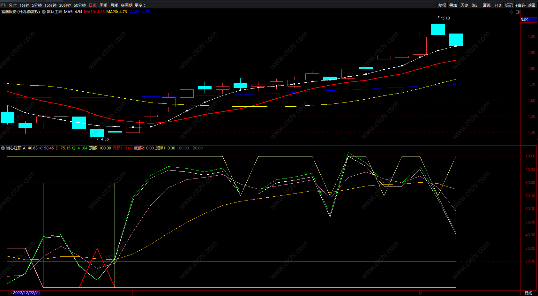538x296 pixels.
Task: Switch to 分时 intraday chart
Action: [13, 5]
